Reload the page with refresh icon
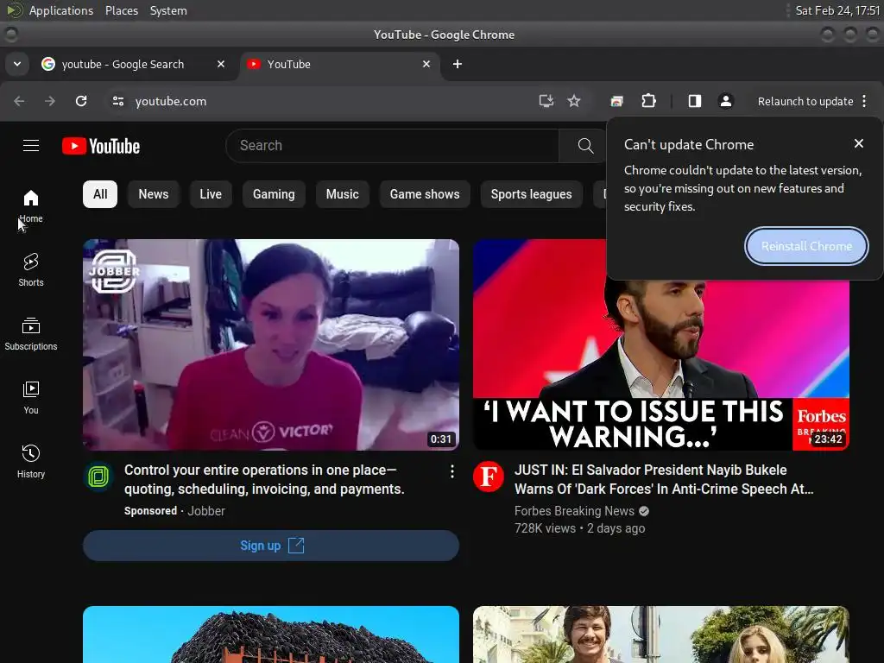This screenshot has width=884, height=663. click(81, 101)
